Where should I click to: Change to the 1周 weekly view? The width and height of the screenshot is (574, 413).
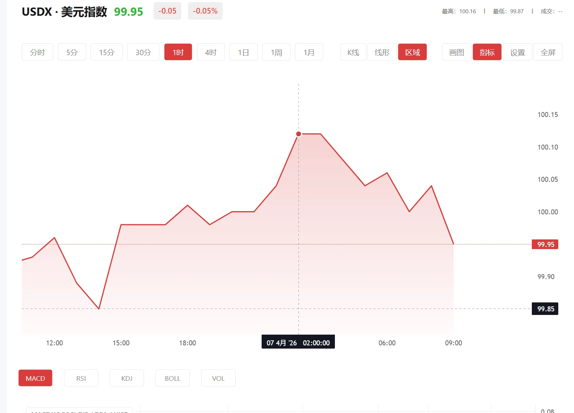click(276, 52)
